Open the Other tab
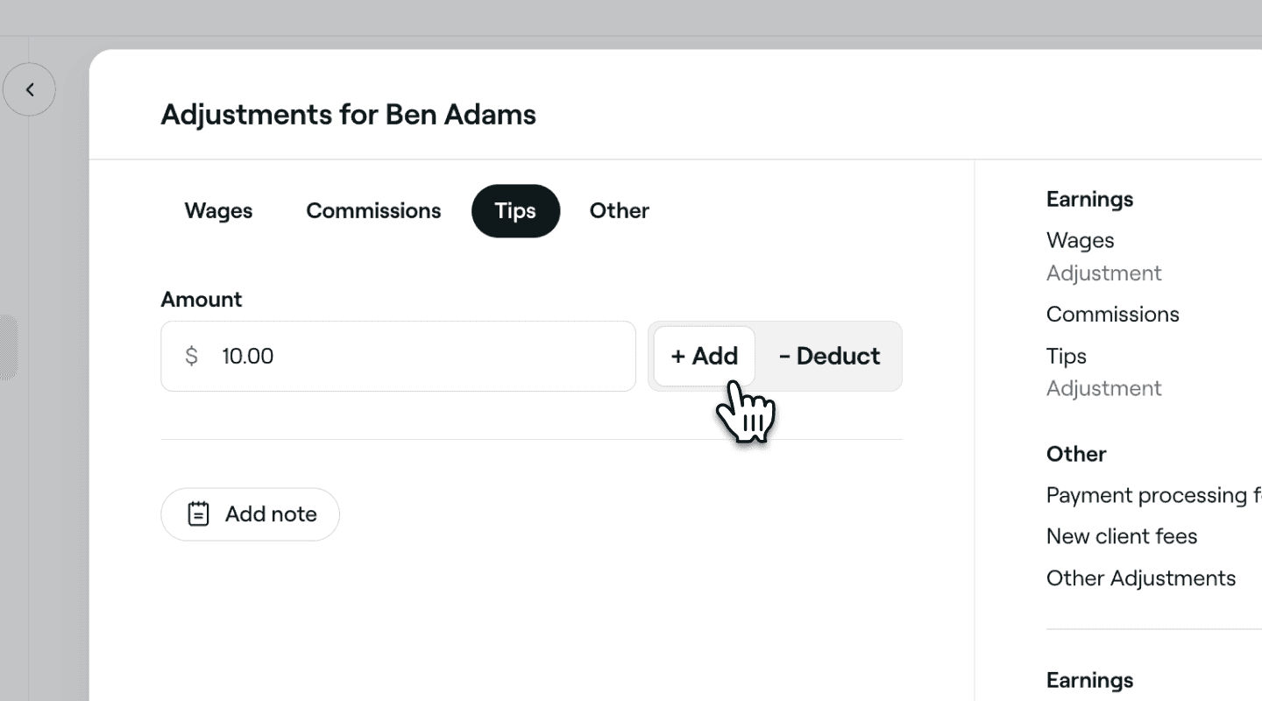 point(620,211)
